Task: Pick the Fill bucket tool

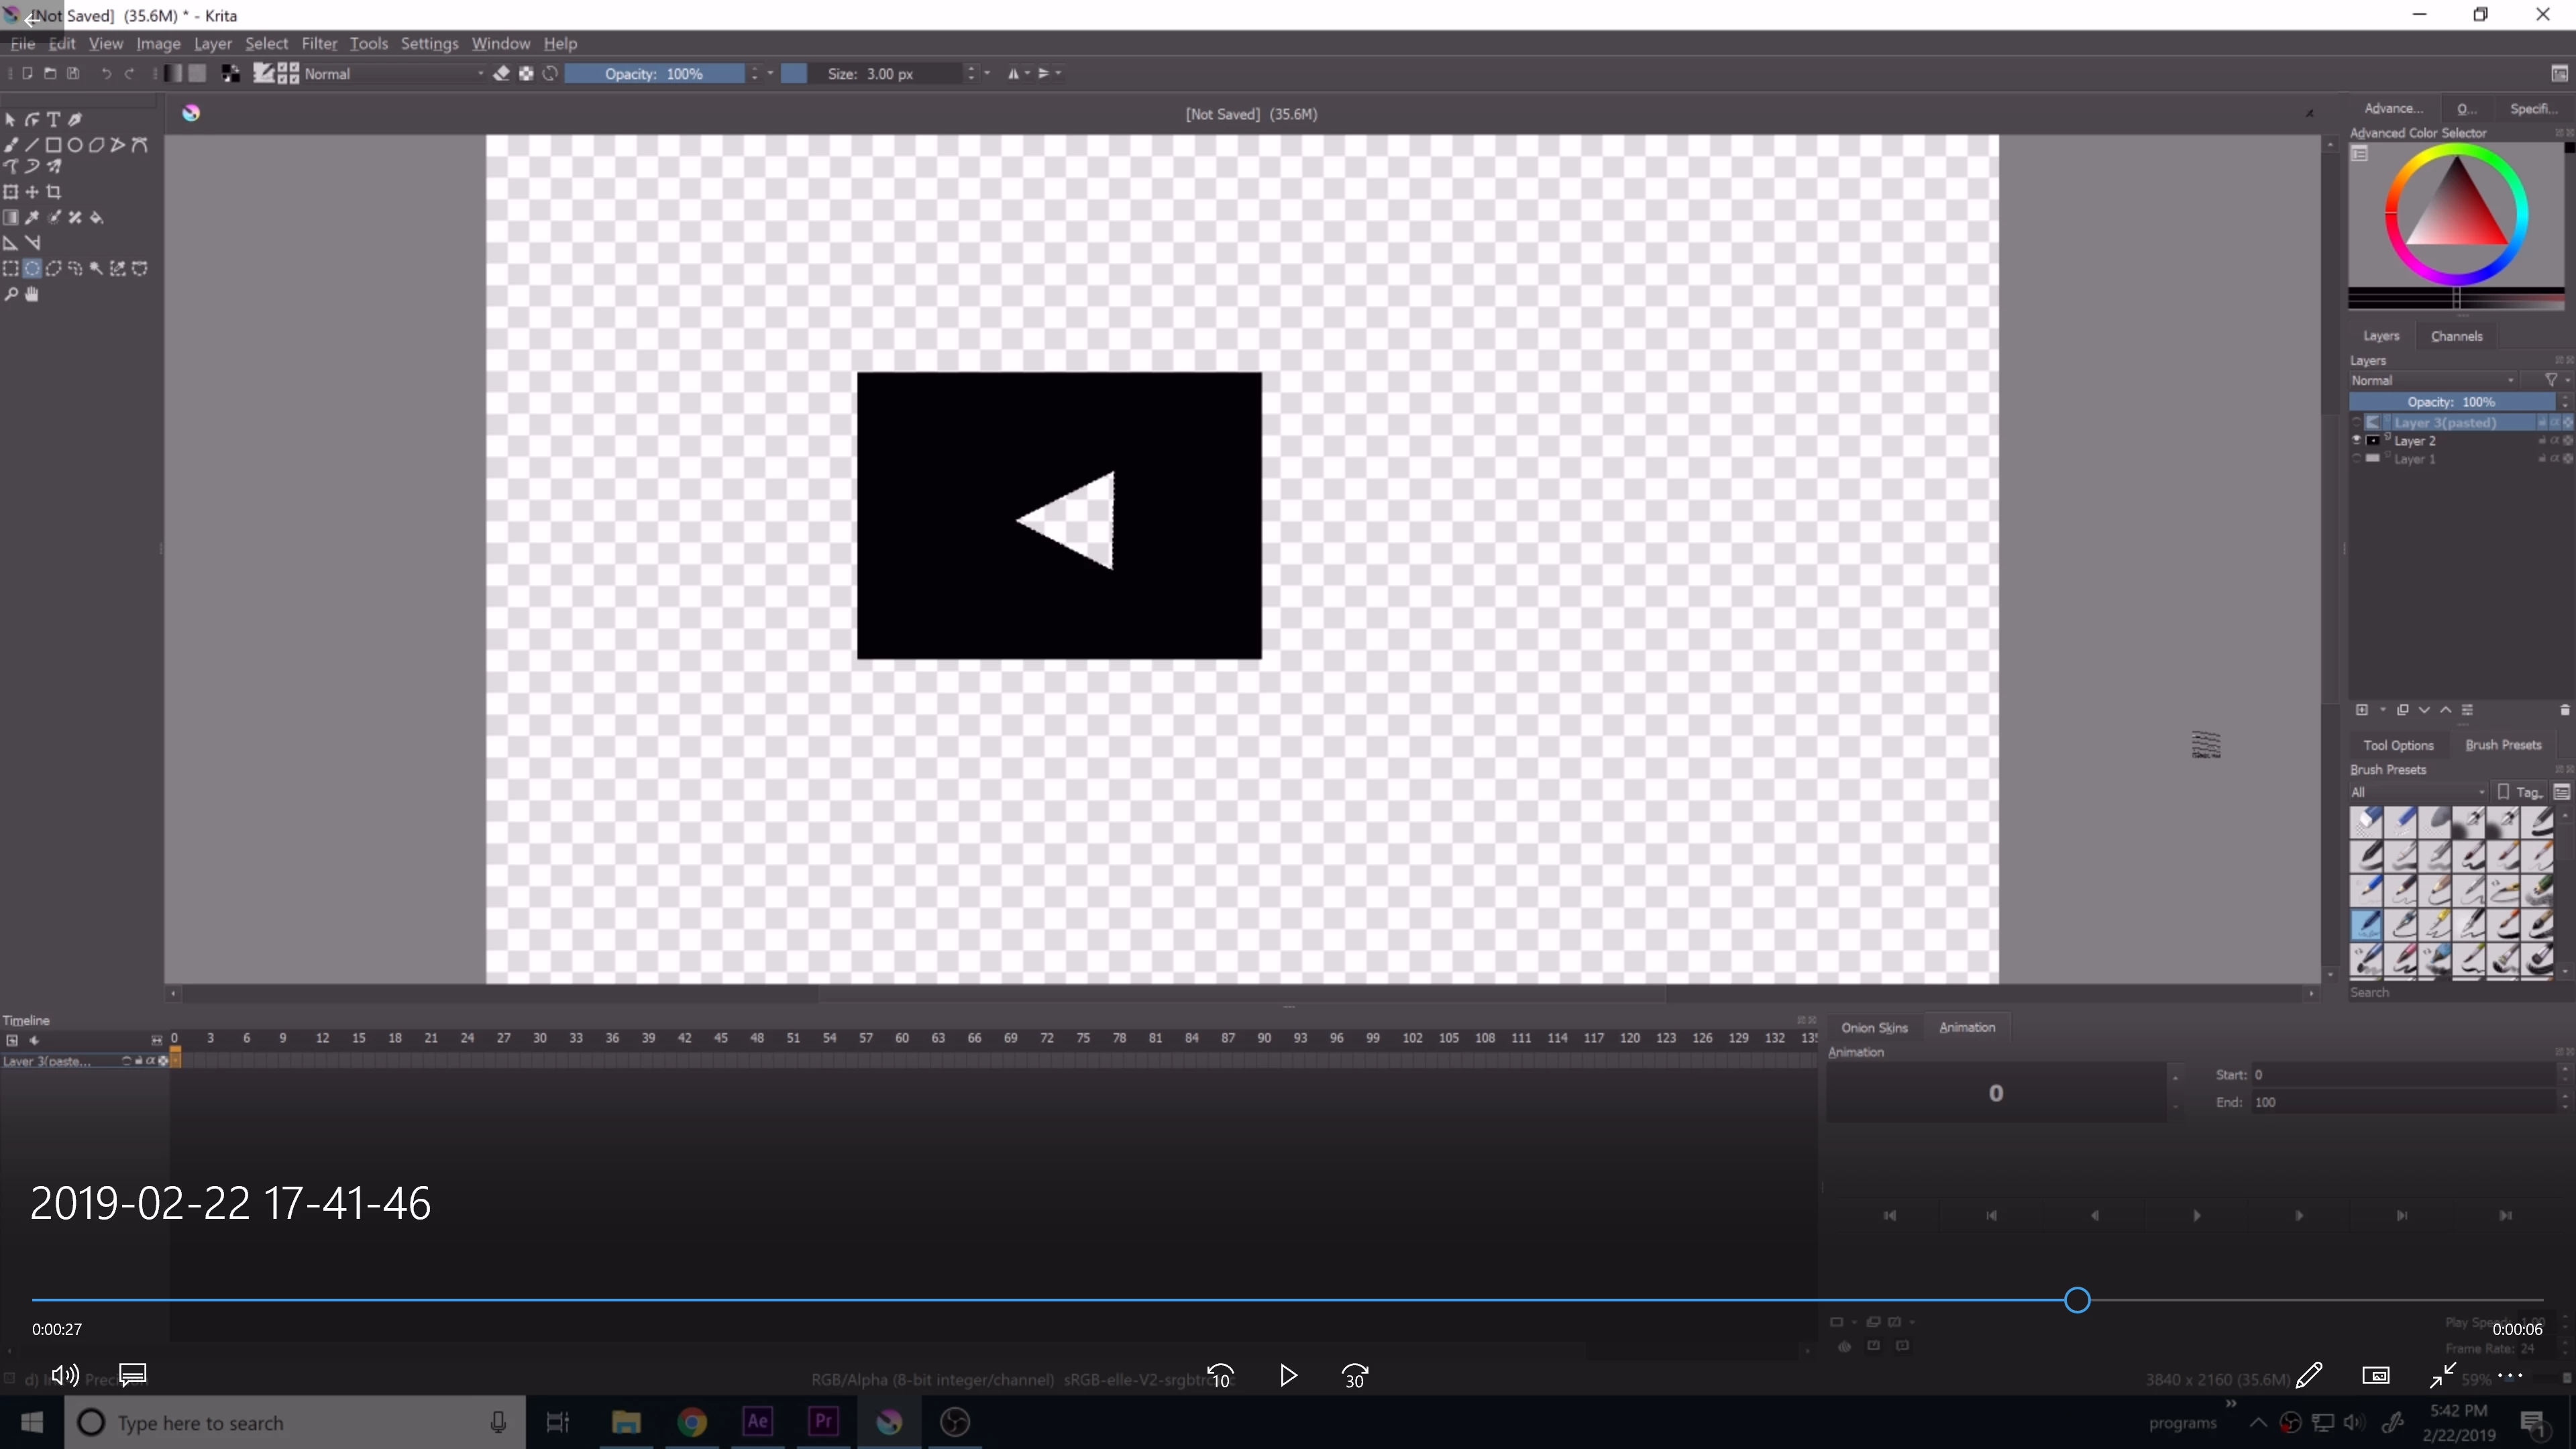Action: tap(97, 217)
